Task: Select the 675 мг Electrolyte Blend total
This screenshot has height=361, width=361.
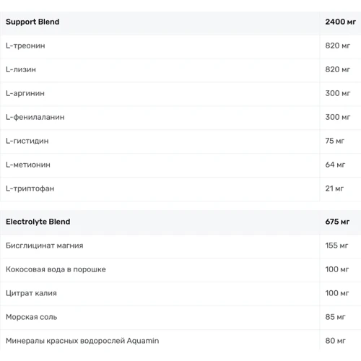Action: (x=337, y=222)
